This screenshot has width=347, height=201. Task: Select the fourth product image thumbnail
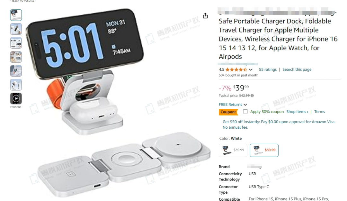pyautogui.click(x=16, y=57)
